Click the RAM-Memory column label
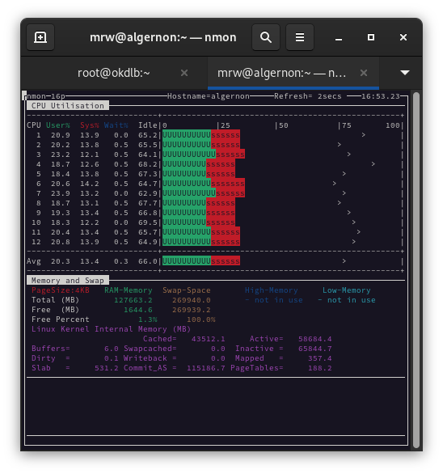This screenshot has height=474, width=443. [129, 290]
